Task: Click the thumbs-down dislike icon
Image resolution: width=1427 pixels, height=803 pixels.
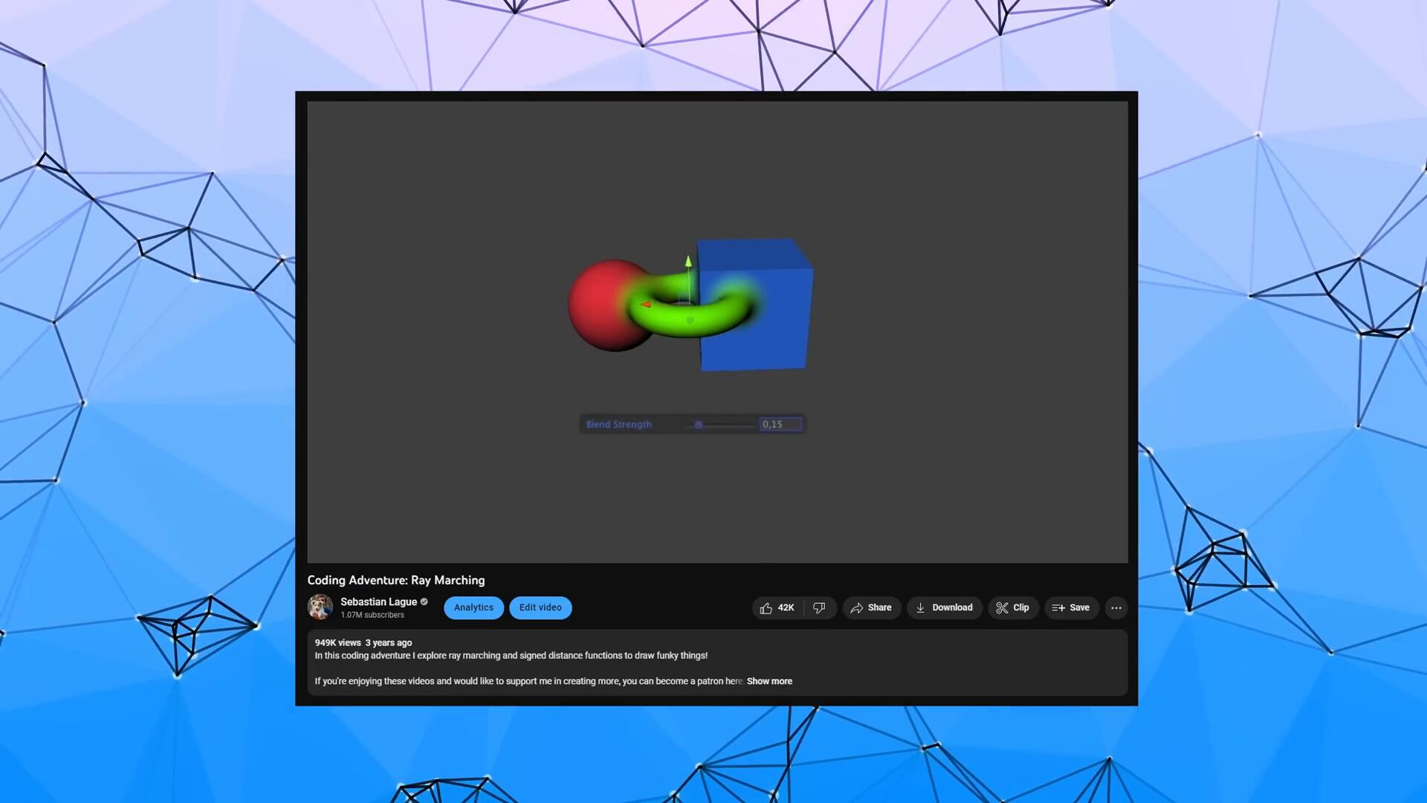Action: (819, 608)
